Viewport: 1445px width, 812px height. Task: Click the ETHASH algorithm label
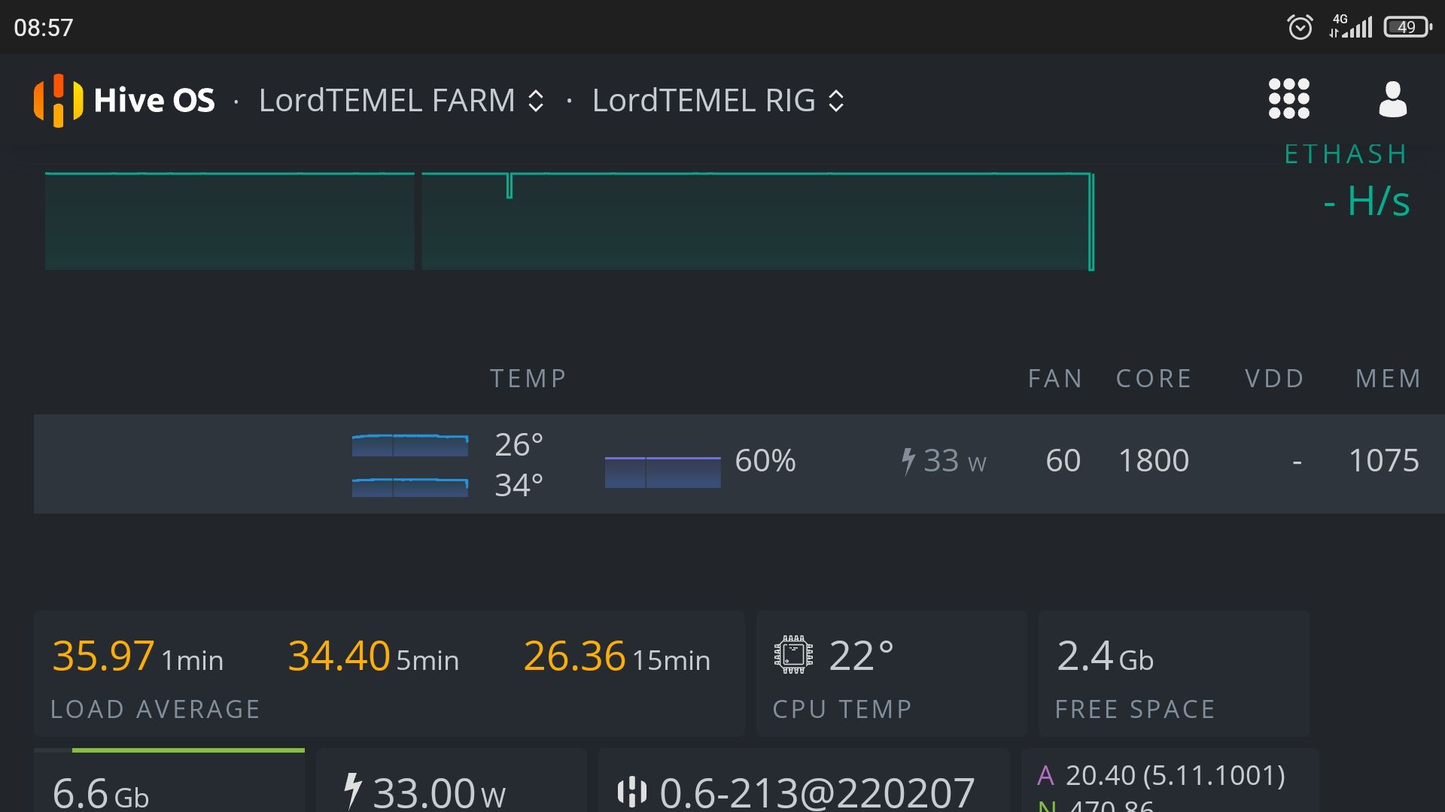[x=1346, y=154]
